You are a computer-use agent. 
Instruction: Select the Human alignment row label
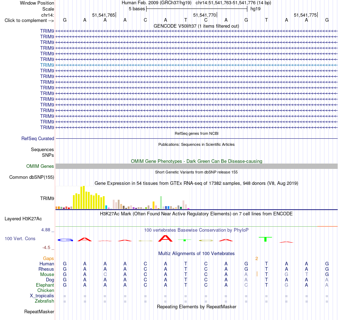click(x=47, y=264)
